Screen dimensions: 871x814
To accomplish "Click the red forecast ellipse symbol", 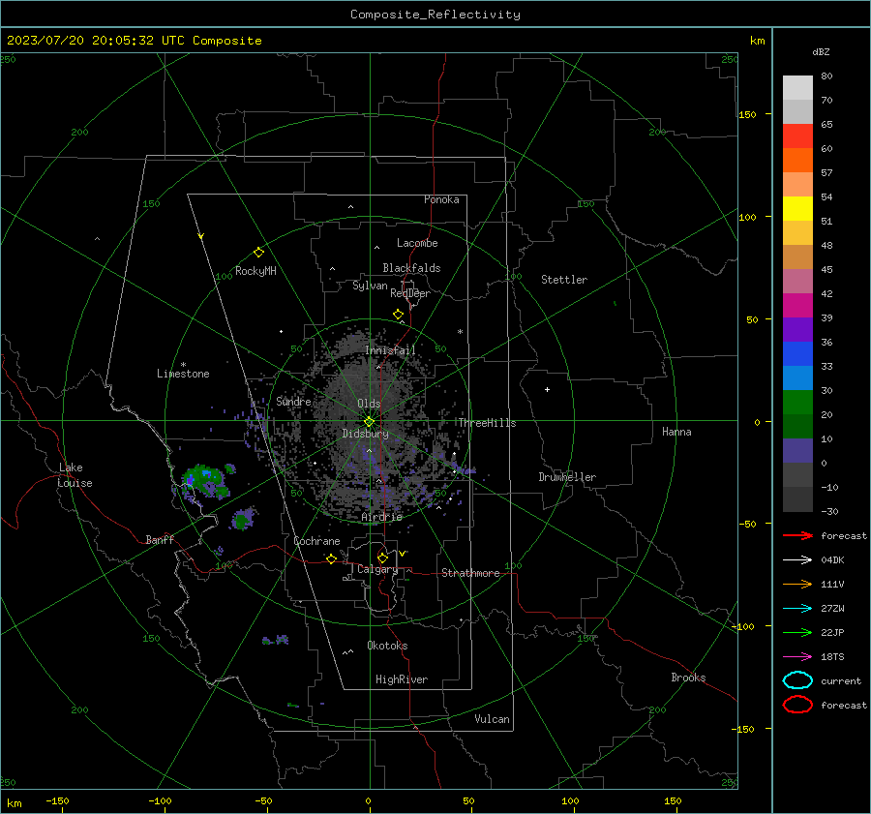I will (x=797, y=705).
